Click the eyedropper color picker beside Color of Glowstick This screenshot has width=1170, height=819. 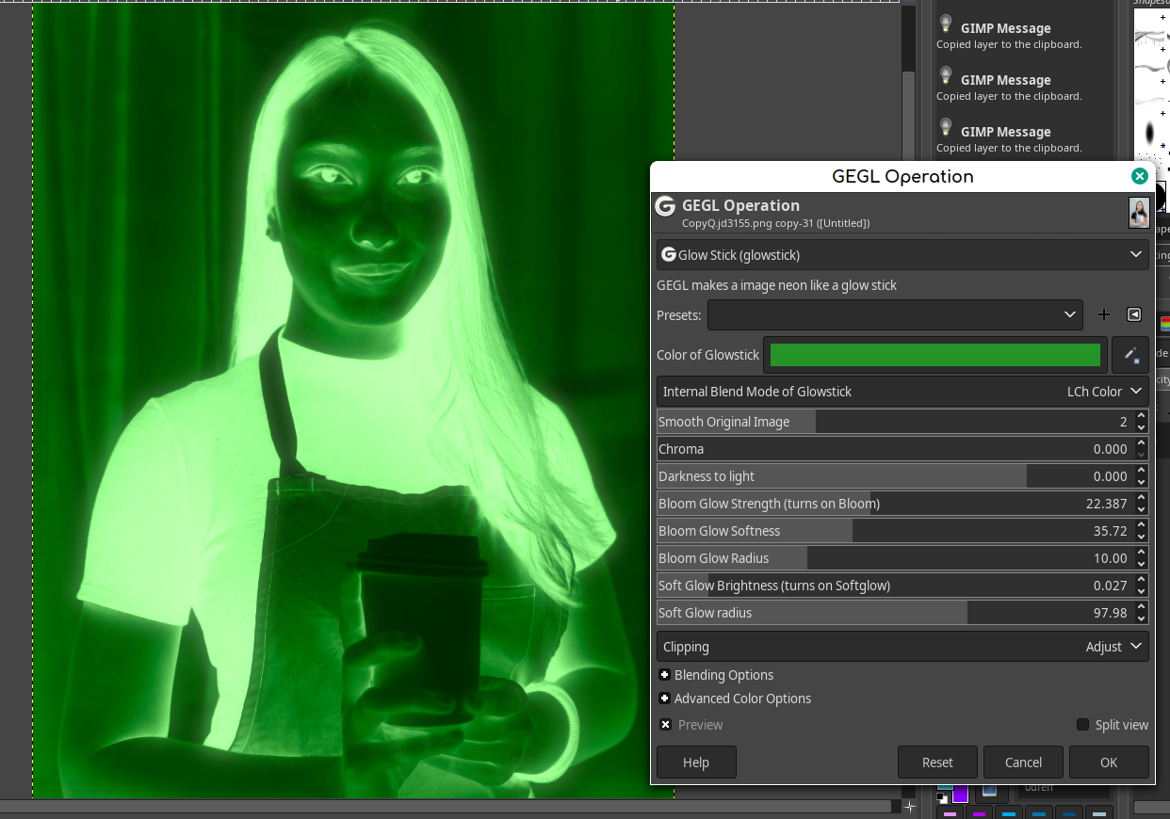click(1130, 355)
